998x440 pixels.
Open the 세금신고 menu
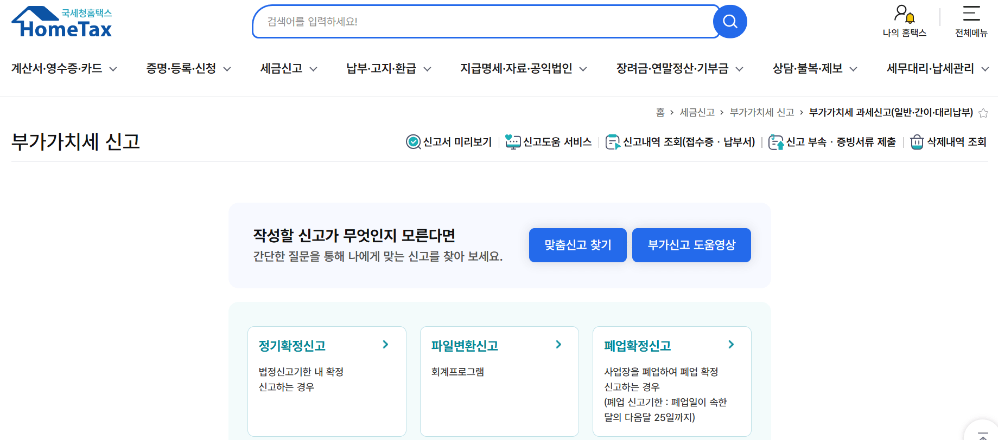tap(281, 68)
